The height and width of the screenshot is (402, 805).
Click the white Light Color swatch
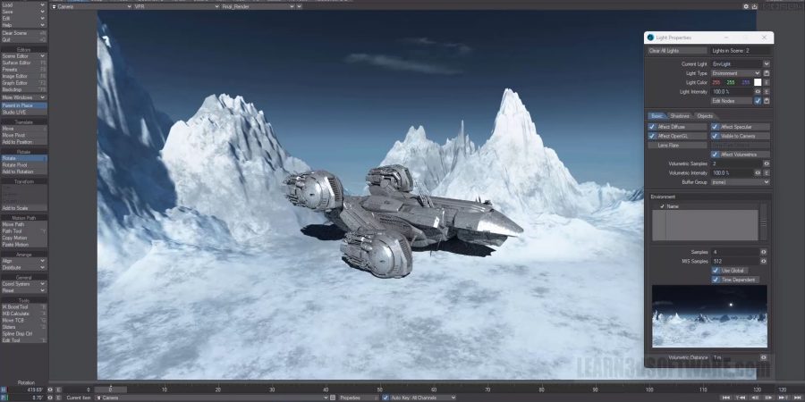coord(757,82)
